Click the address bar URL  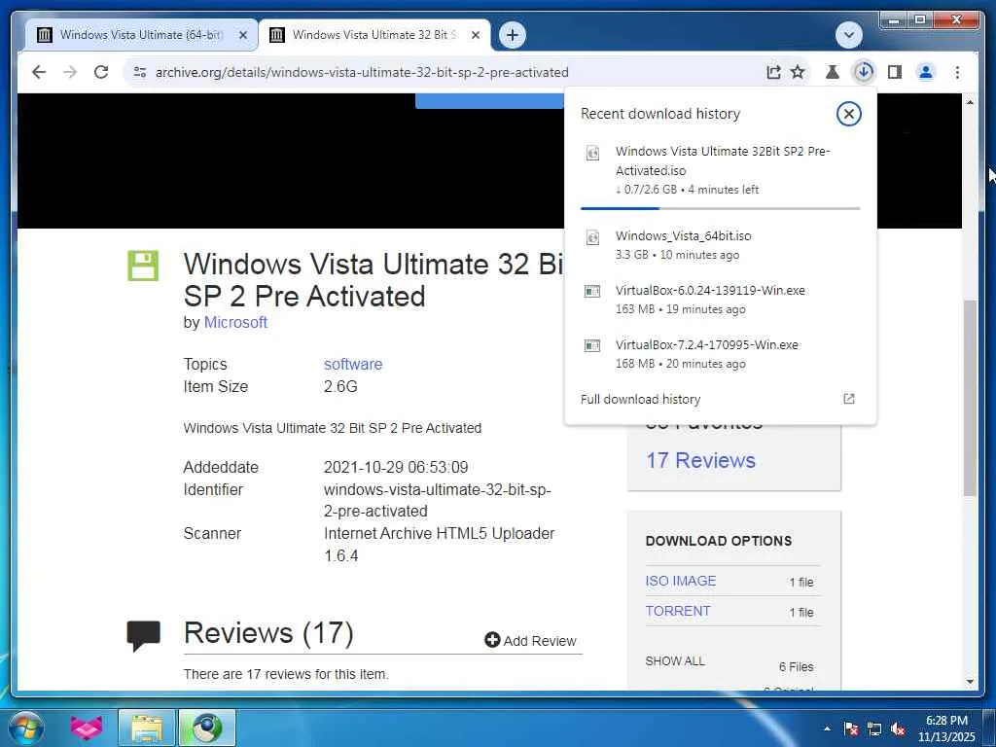tap(362, 72)
